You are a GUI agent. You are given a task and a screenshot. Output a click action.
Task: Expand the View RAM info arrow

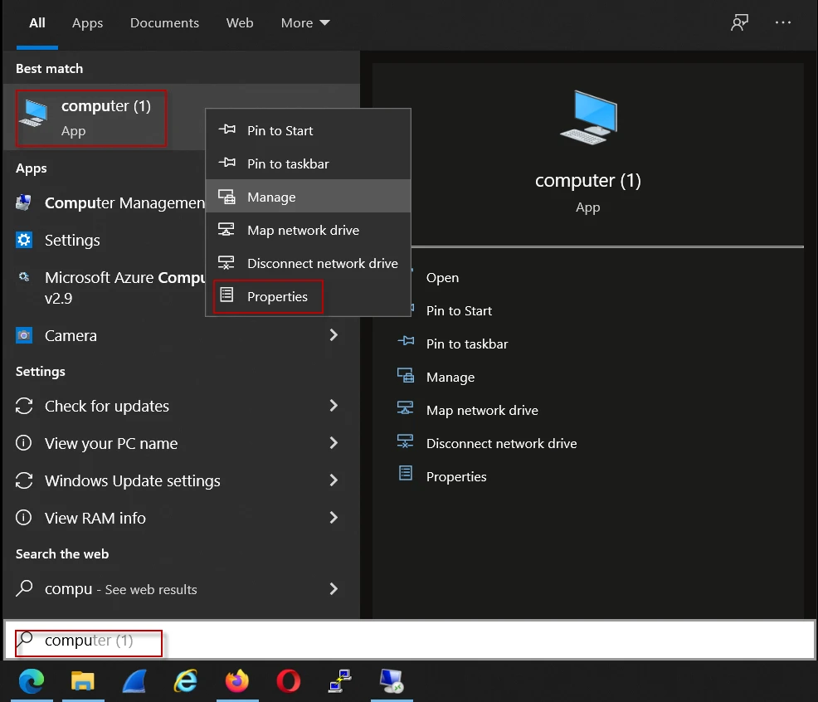click(334, 518)
